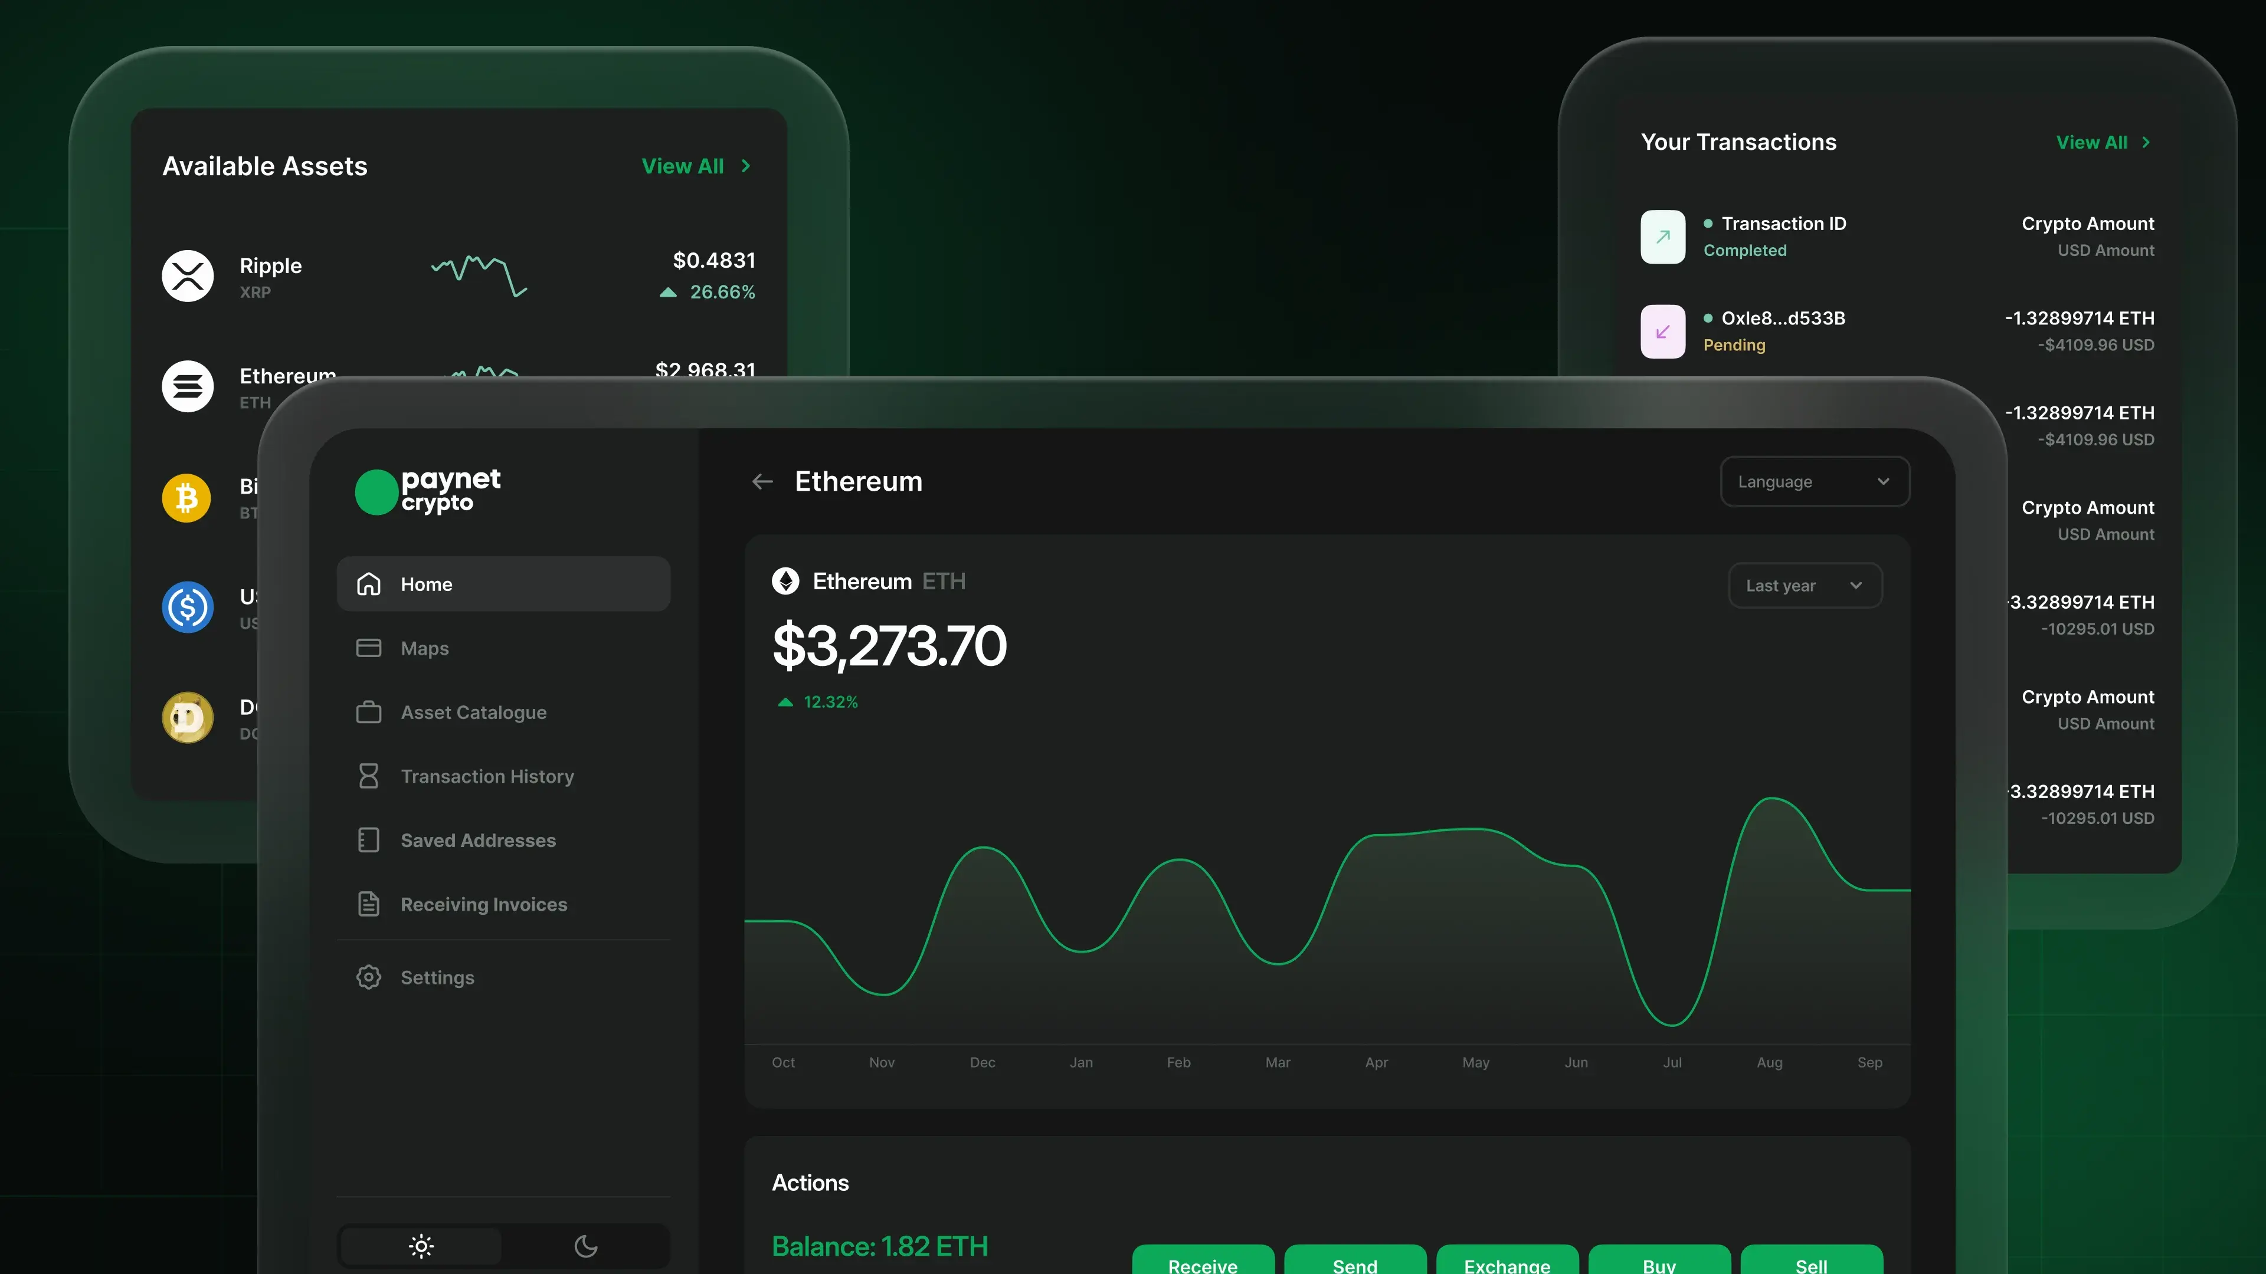Click View All in Available Assets
This screenshot has height=1274, width=2266.
[683, 166]
